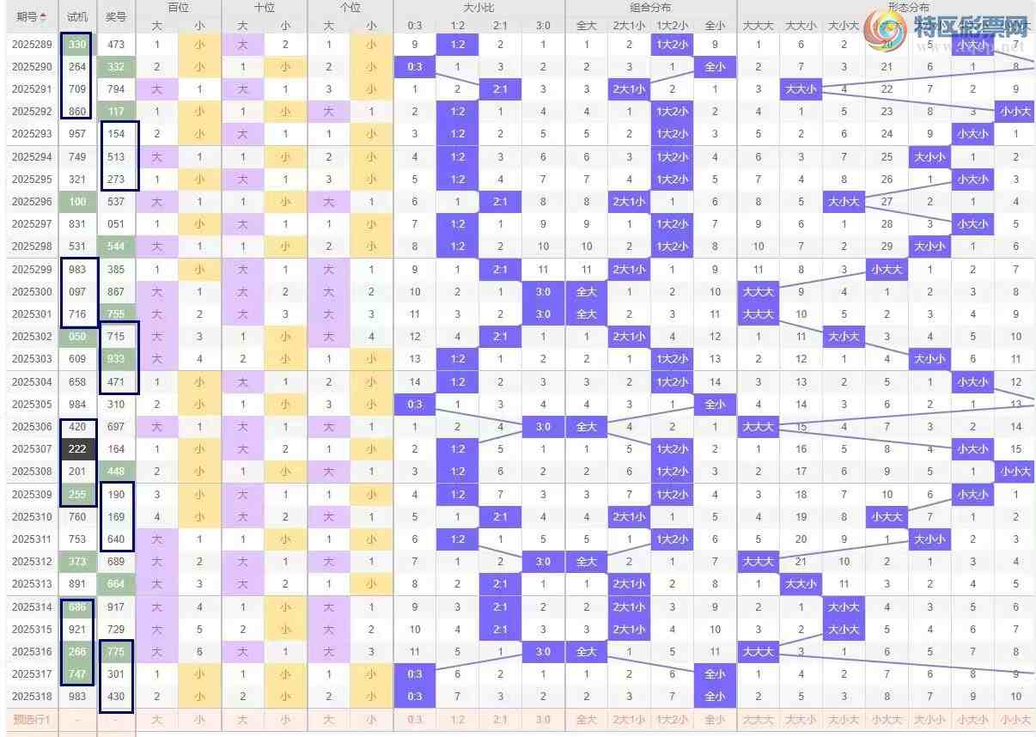Viewport: 1036px width, 737px height.
Task: Select 3:0 in the 预选行1 row
Action: click(543, 719)
